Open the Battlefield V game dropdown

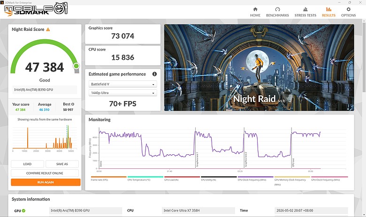click(x=122, y=84)
